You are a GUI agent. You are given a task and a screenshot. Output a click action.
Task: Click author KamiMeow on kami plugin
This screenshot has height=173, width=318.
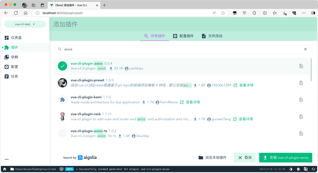click(167, 102)
